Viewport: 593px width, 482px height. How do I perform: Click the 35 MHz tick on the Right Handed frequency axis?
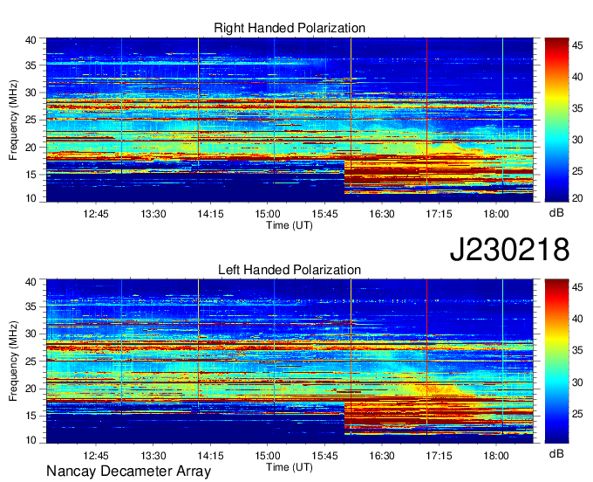(31, 65)
